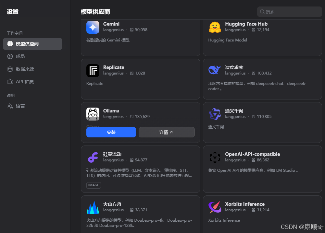Click 火山方舟 description mentioning Doubao-pro-4k
Image resolution: width=325 pixels, height=233 pixels.
click(x=139, y=223)
